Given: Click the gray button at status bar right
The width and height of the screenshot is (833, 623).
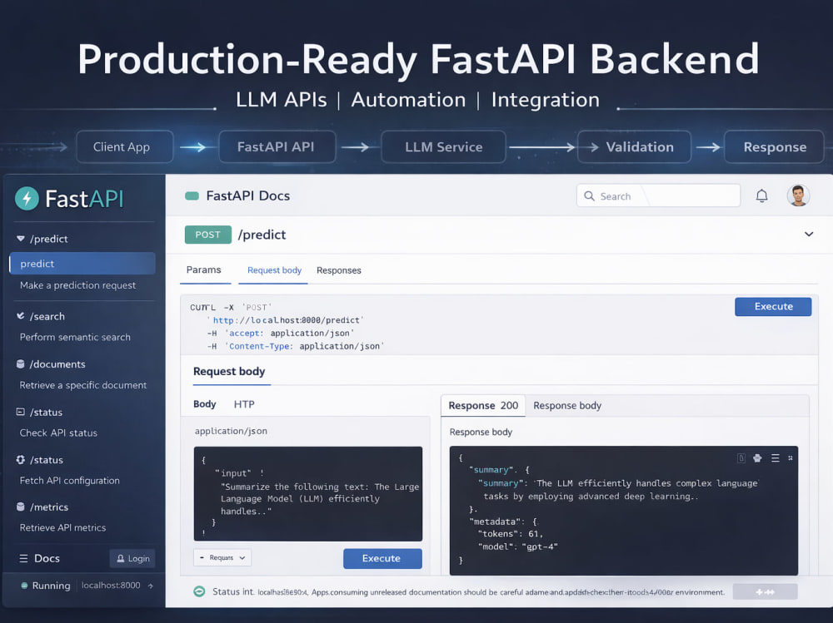Looking at the screenshot, I should tap(765, 591).
